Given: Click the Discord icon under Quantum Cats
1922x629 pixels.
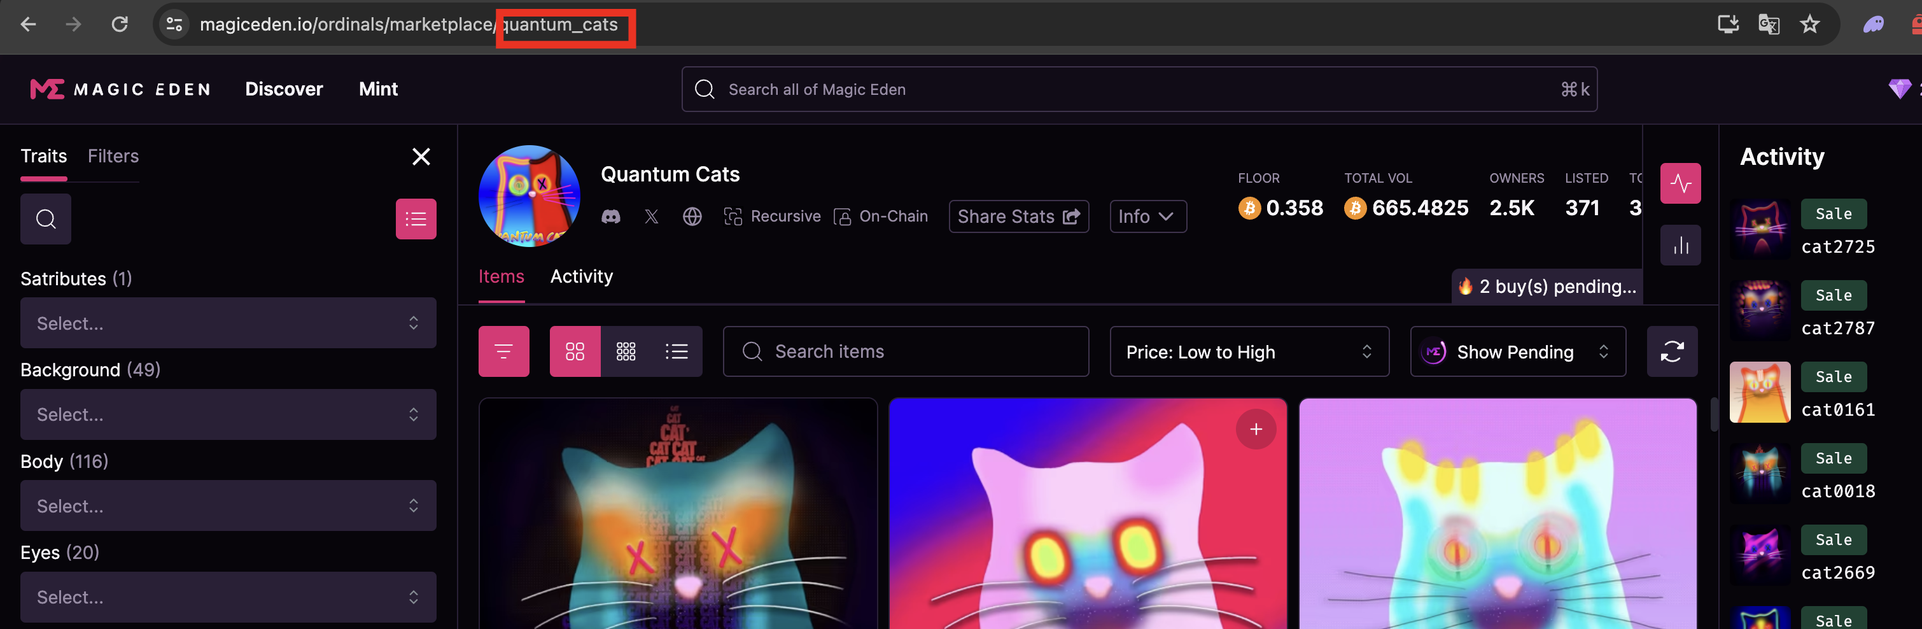Looking at the screenshot, I should 610,216.
